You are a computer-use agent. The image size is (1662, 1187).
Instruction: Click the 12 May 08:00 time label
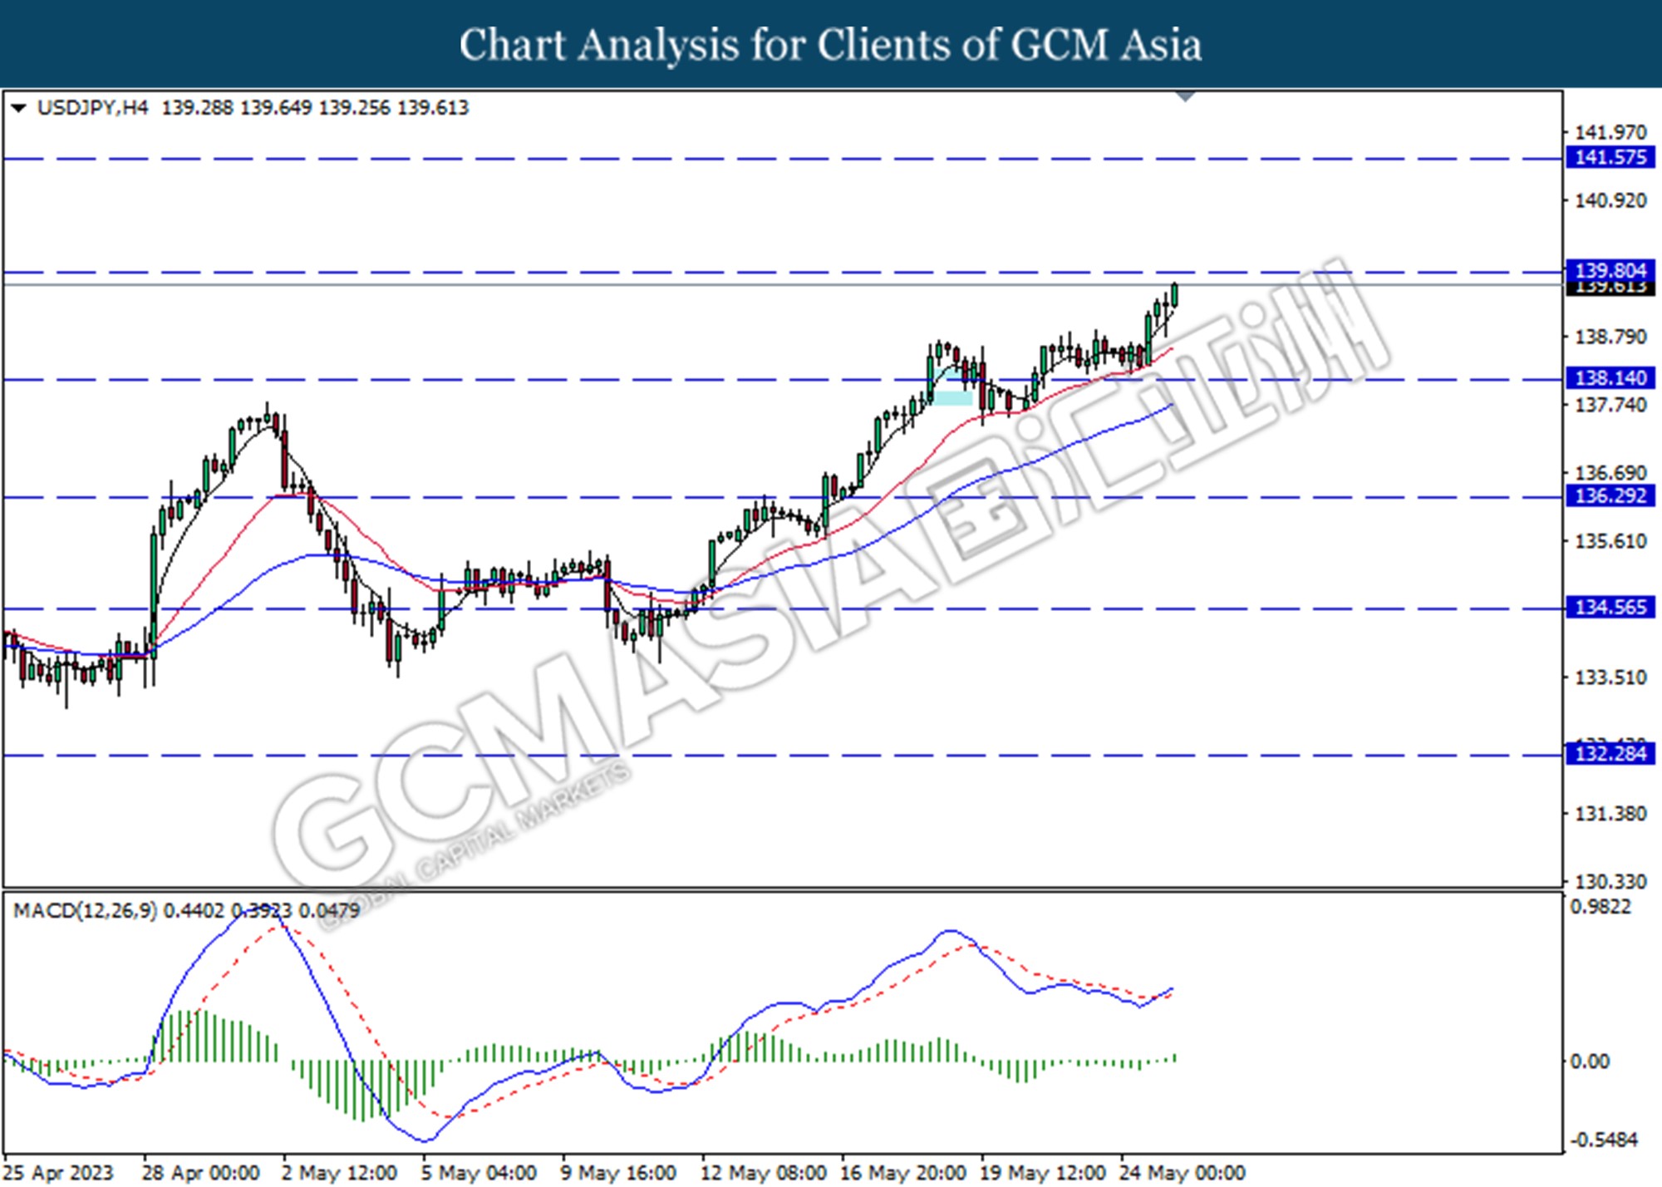[x=763, y=1173]
